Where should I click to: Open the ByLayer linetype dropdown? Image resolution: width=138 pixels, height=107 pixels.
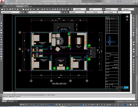click(x=102, y=12)
